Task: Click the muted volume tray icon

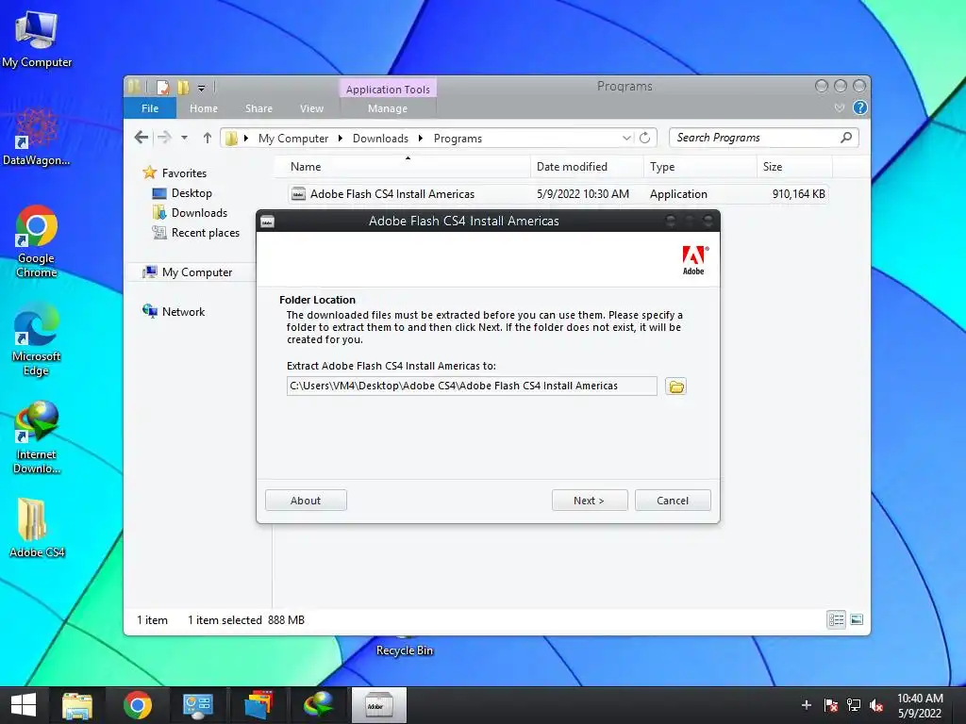Action: (876, 705)
